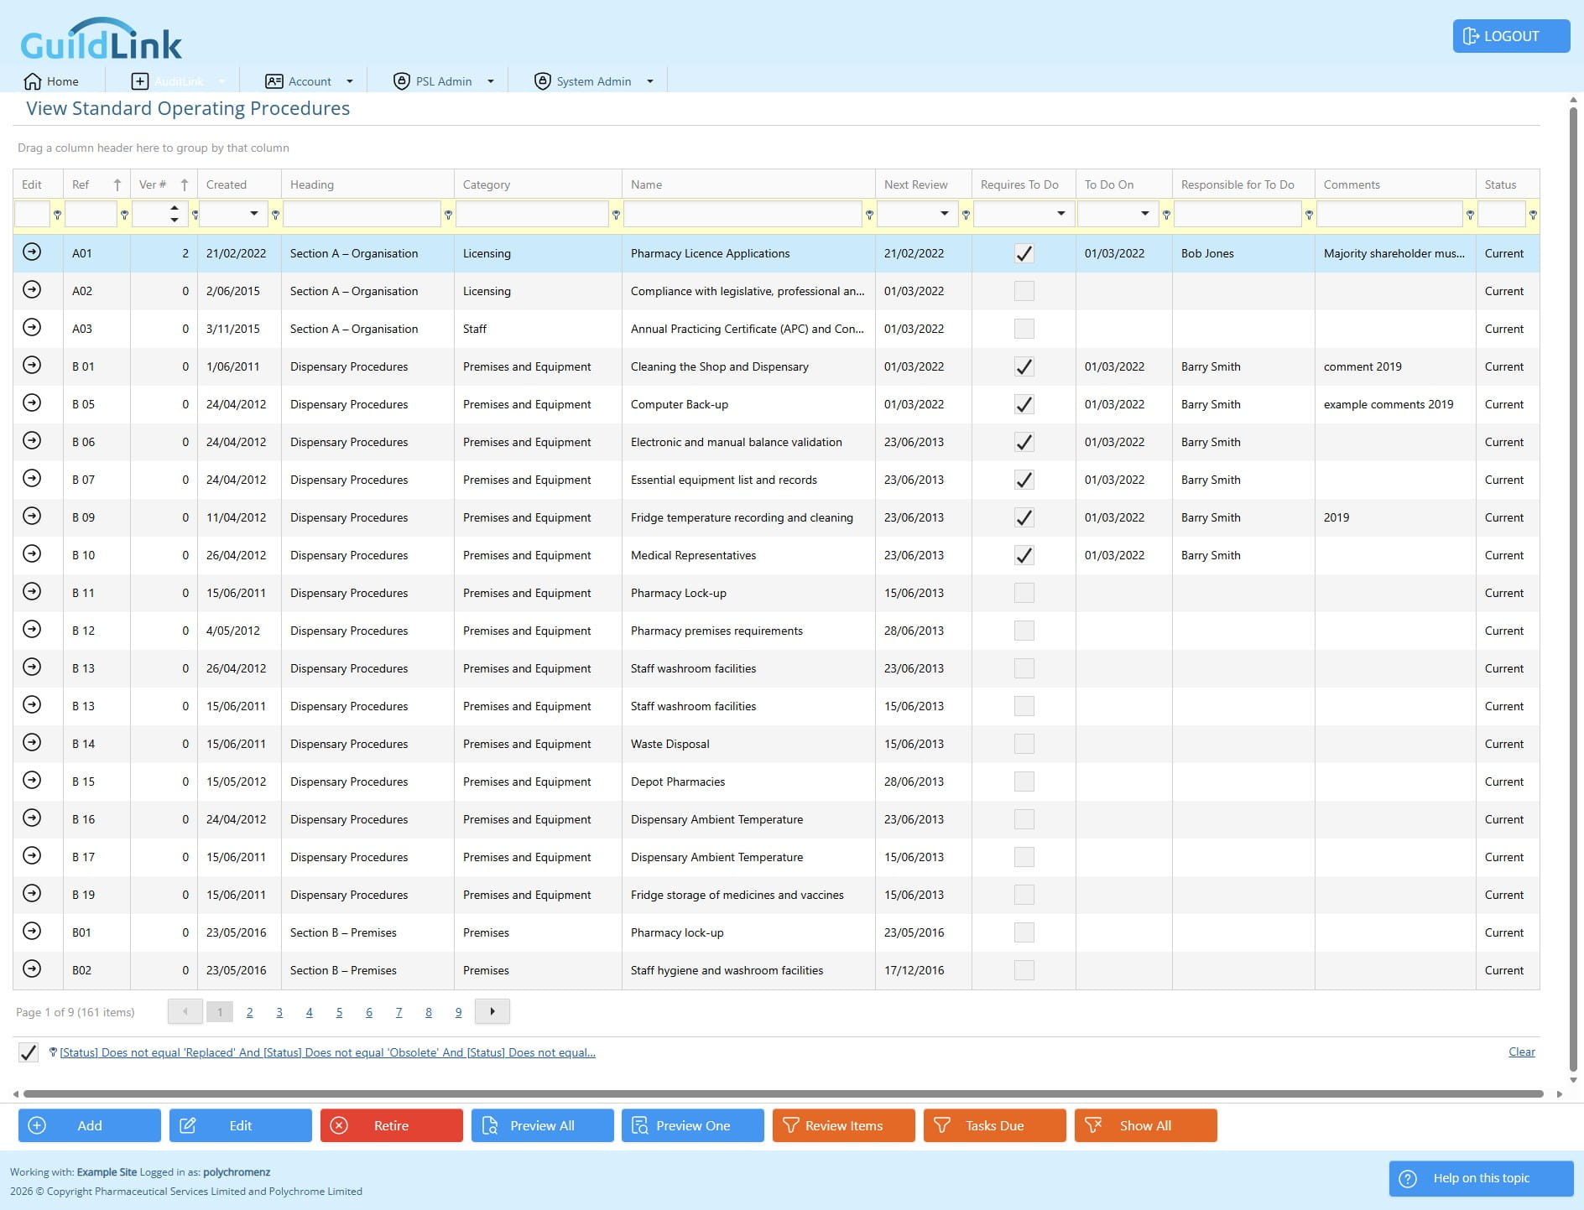This screenshot has width=1584, height=1210.
Task: Click the PSL Admin shield icon
Action: [401, 81]
